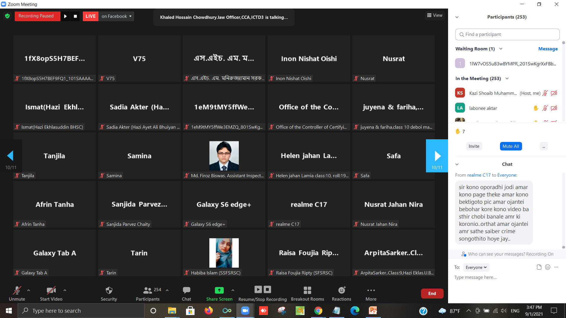Screen dimensions: 566x318
Task: Select the Md. Firoz Biswas video tile
Action: pos(224,155)
